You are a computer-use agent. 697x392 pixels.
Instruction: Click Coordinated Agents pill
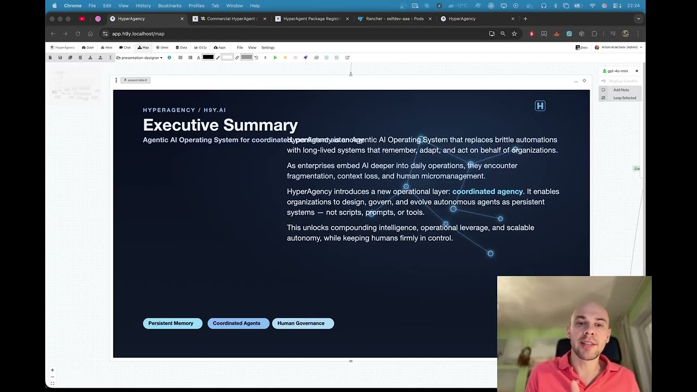point(238,323)
